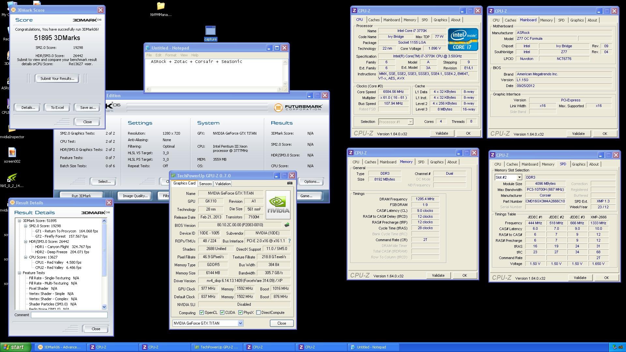
Task: Toggle the OpenCL checkbox in GPU-Z
Action: coord(202,312)
